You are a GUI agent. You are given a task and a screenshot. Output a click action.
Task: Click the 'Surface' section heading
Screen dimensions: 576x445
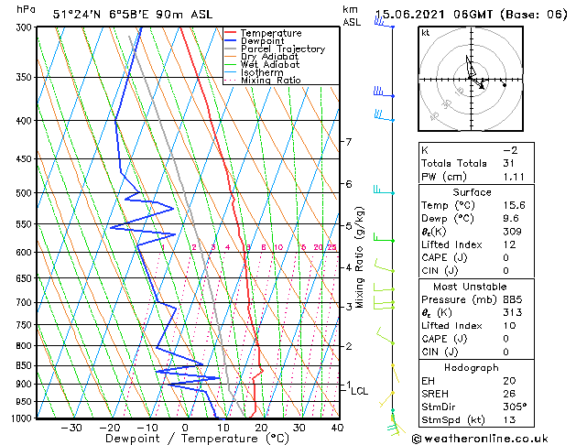pyautogui.click(x=472, y=192)
